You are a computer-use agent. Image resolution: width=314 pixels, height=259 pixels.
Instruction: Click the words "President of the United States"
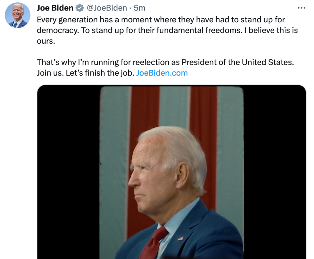click(x=238, y=62)
